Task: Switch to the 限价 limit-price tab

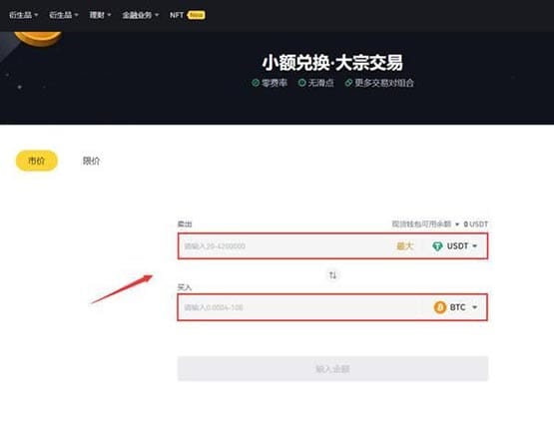Action: click(x=91, y=161)
